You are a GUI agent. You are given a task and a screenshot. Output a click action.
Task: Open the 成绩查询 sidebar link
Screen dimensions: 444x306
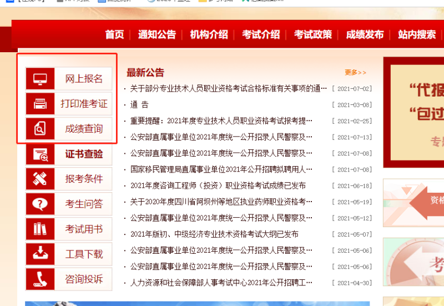point(69,129)
